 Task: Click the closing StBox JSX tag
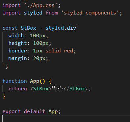[x=76, y=89]
